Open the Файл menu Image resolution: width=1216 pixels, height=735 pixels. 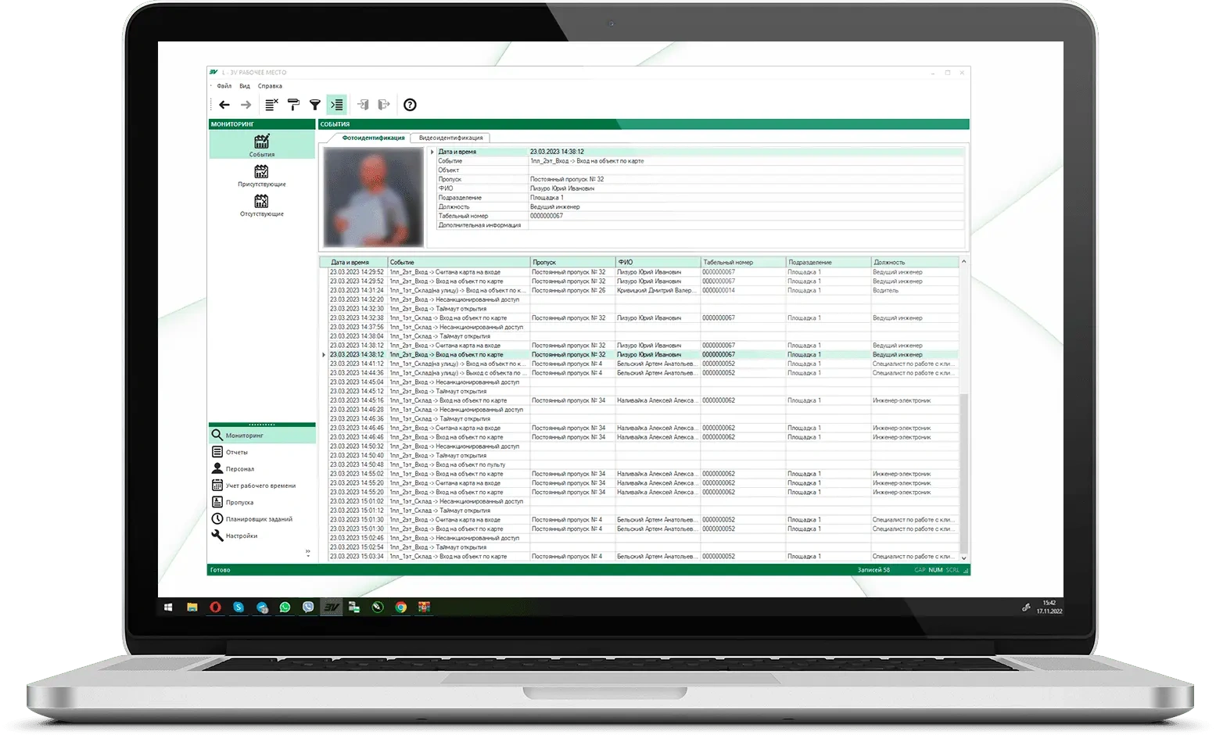pyautogui.click(x=224, y=86)
